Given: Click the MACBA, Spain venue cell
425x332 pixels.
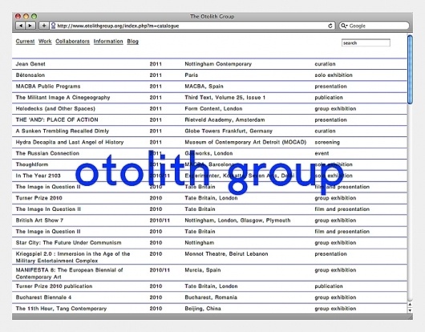Looking at the screenshot, I should (x=204, y=87).
